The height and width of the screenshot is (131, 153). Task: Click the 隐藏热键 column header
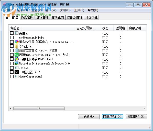137,28
